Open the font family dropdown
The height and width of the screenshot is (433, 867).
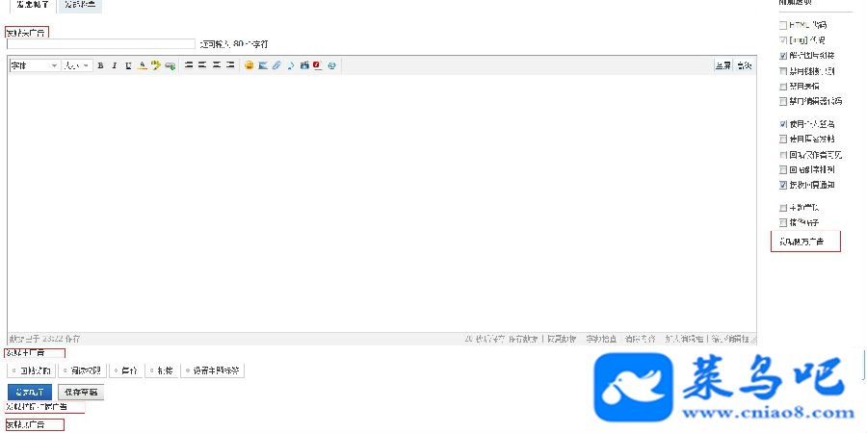tap(35, 65)
